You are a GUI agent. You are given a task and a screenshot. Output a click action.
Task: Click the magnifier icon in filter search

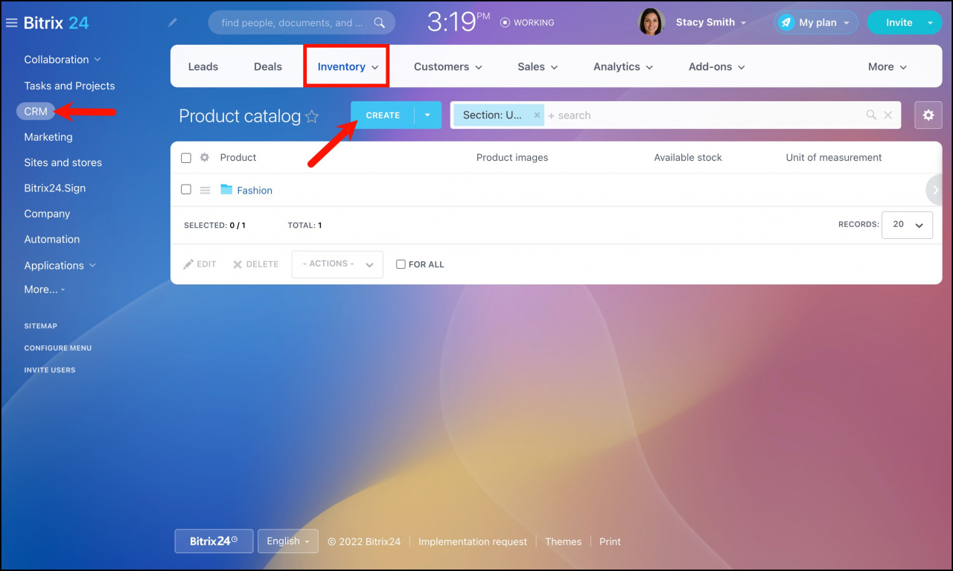[x=871, y=115]
